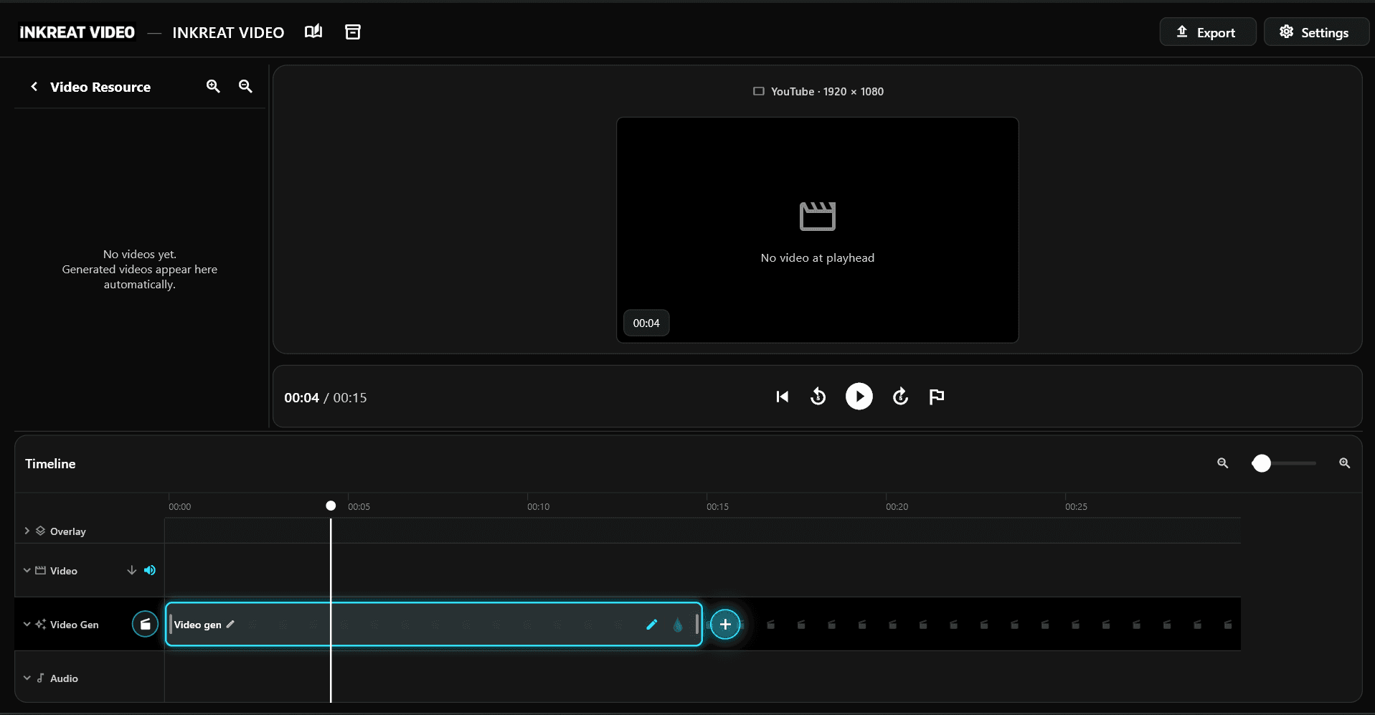Rename the Video gen clip
This screenshot has height=715, width=1375.
pos(230,624)
